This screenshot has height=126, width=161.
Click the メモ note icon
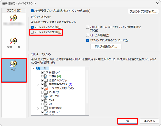point(46,104)
